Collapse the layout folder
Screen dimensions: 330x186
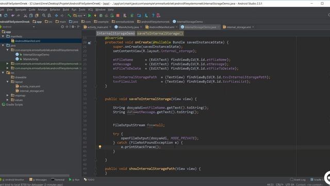8,82
